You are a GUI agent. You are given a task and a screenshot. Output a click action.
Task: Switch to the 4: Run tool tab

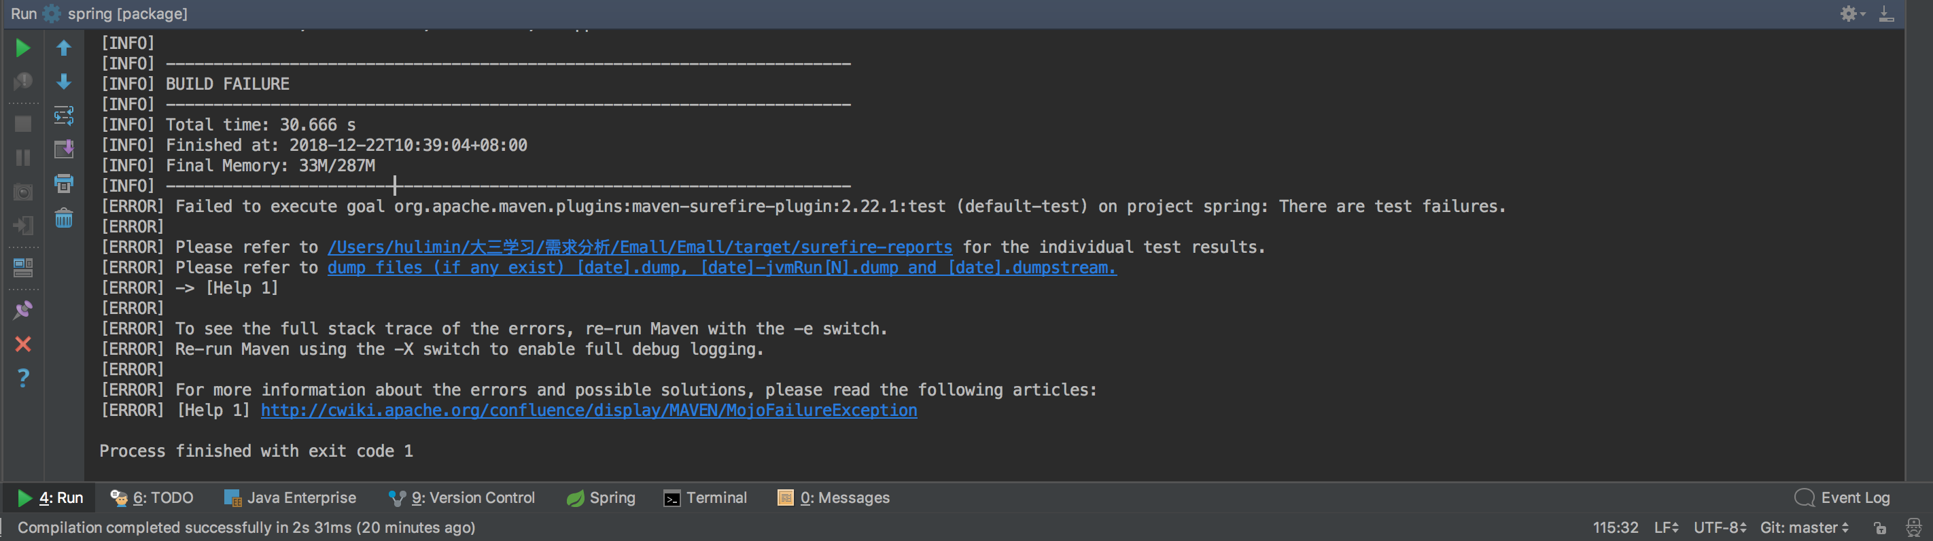coord(50,498)
